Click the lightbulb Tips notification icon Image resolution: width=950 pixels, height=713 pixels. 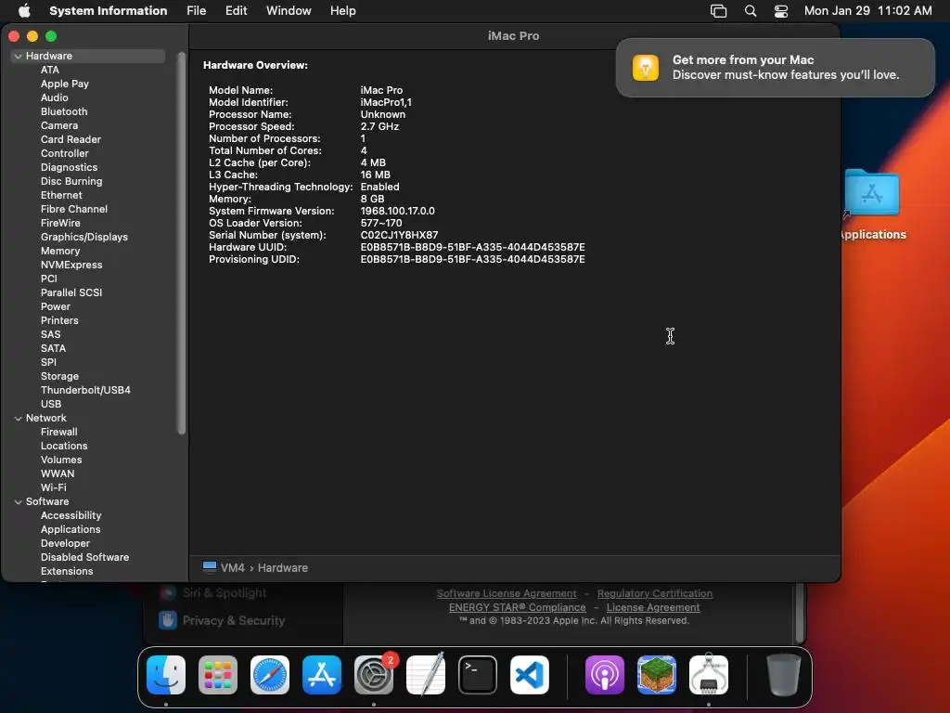(x=646, y=67)
